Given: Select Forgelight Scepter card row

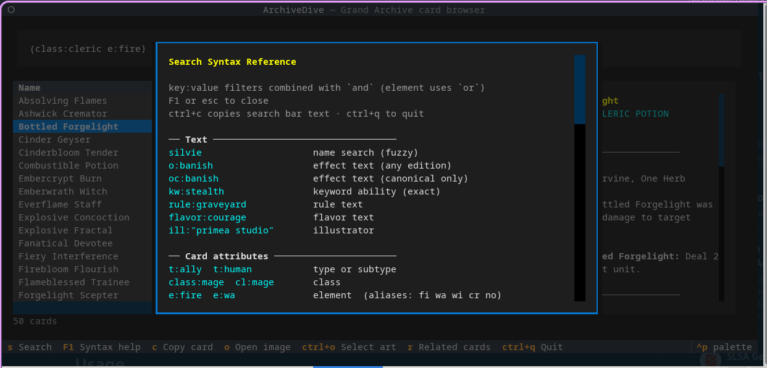Looking at the screenshot, I should click(82, 295).
